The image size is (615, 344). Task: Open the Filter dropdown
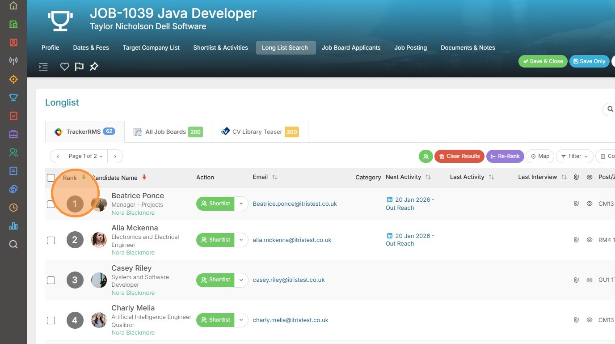574,156
